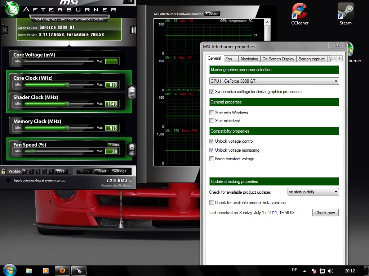The height and width of the screenshot is (276, 369).
Task: Open the Kombustor K side button
Action: pos(5,30)
